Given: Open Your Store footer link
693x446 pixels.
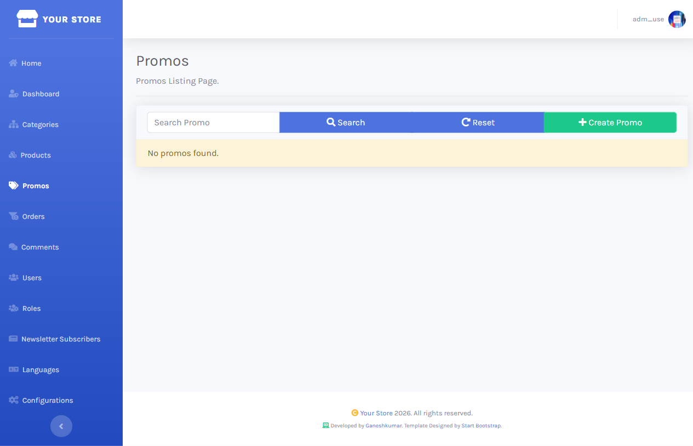Looking at the screenshot, I should click(x=376, y=413).
